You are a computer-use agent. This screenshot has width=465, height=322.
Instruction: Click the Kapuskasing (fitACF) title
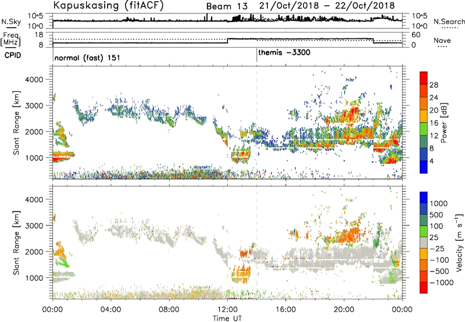pyautogui.click(x=108, y=6)
